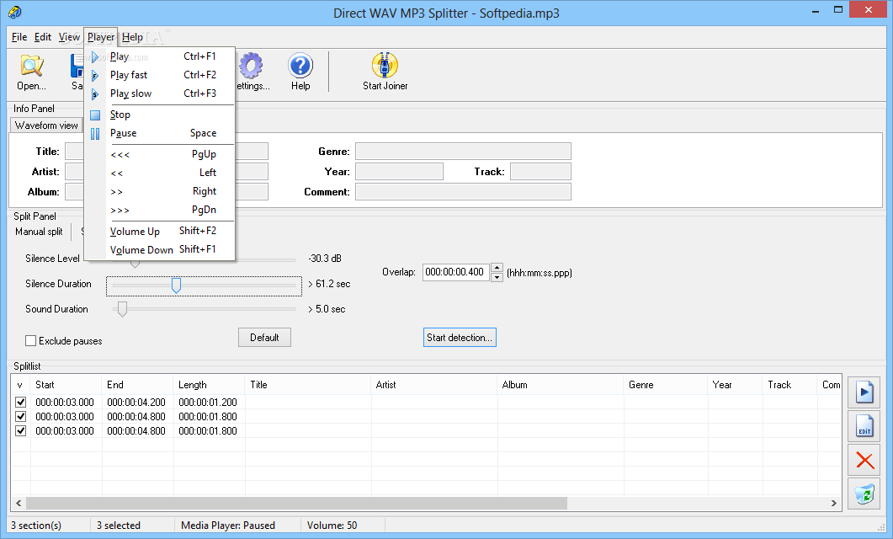The height and width of the screenshot is (539, 893).
Task: Click the application icon in title bar
Action: pyautogui.click(x=15, y=12)
